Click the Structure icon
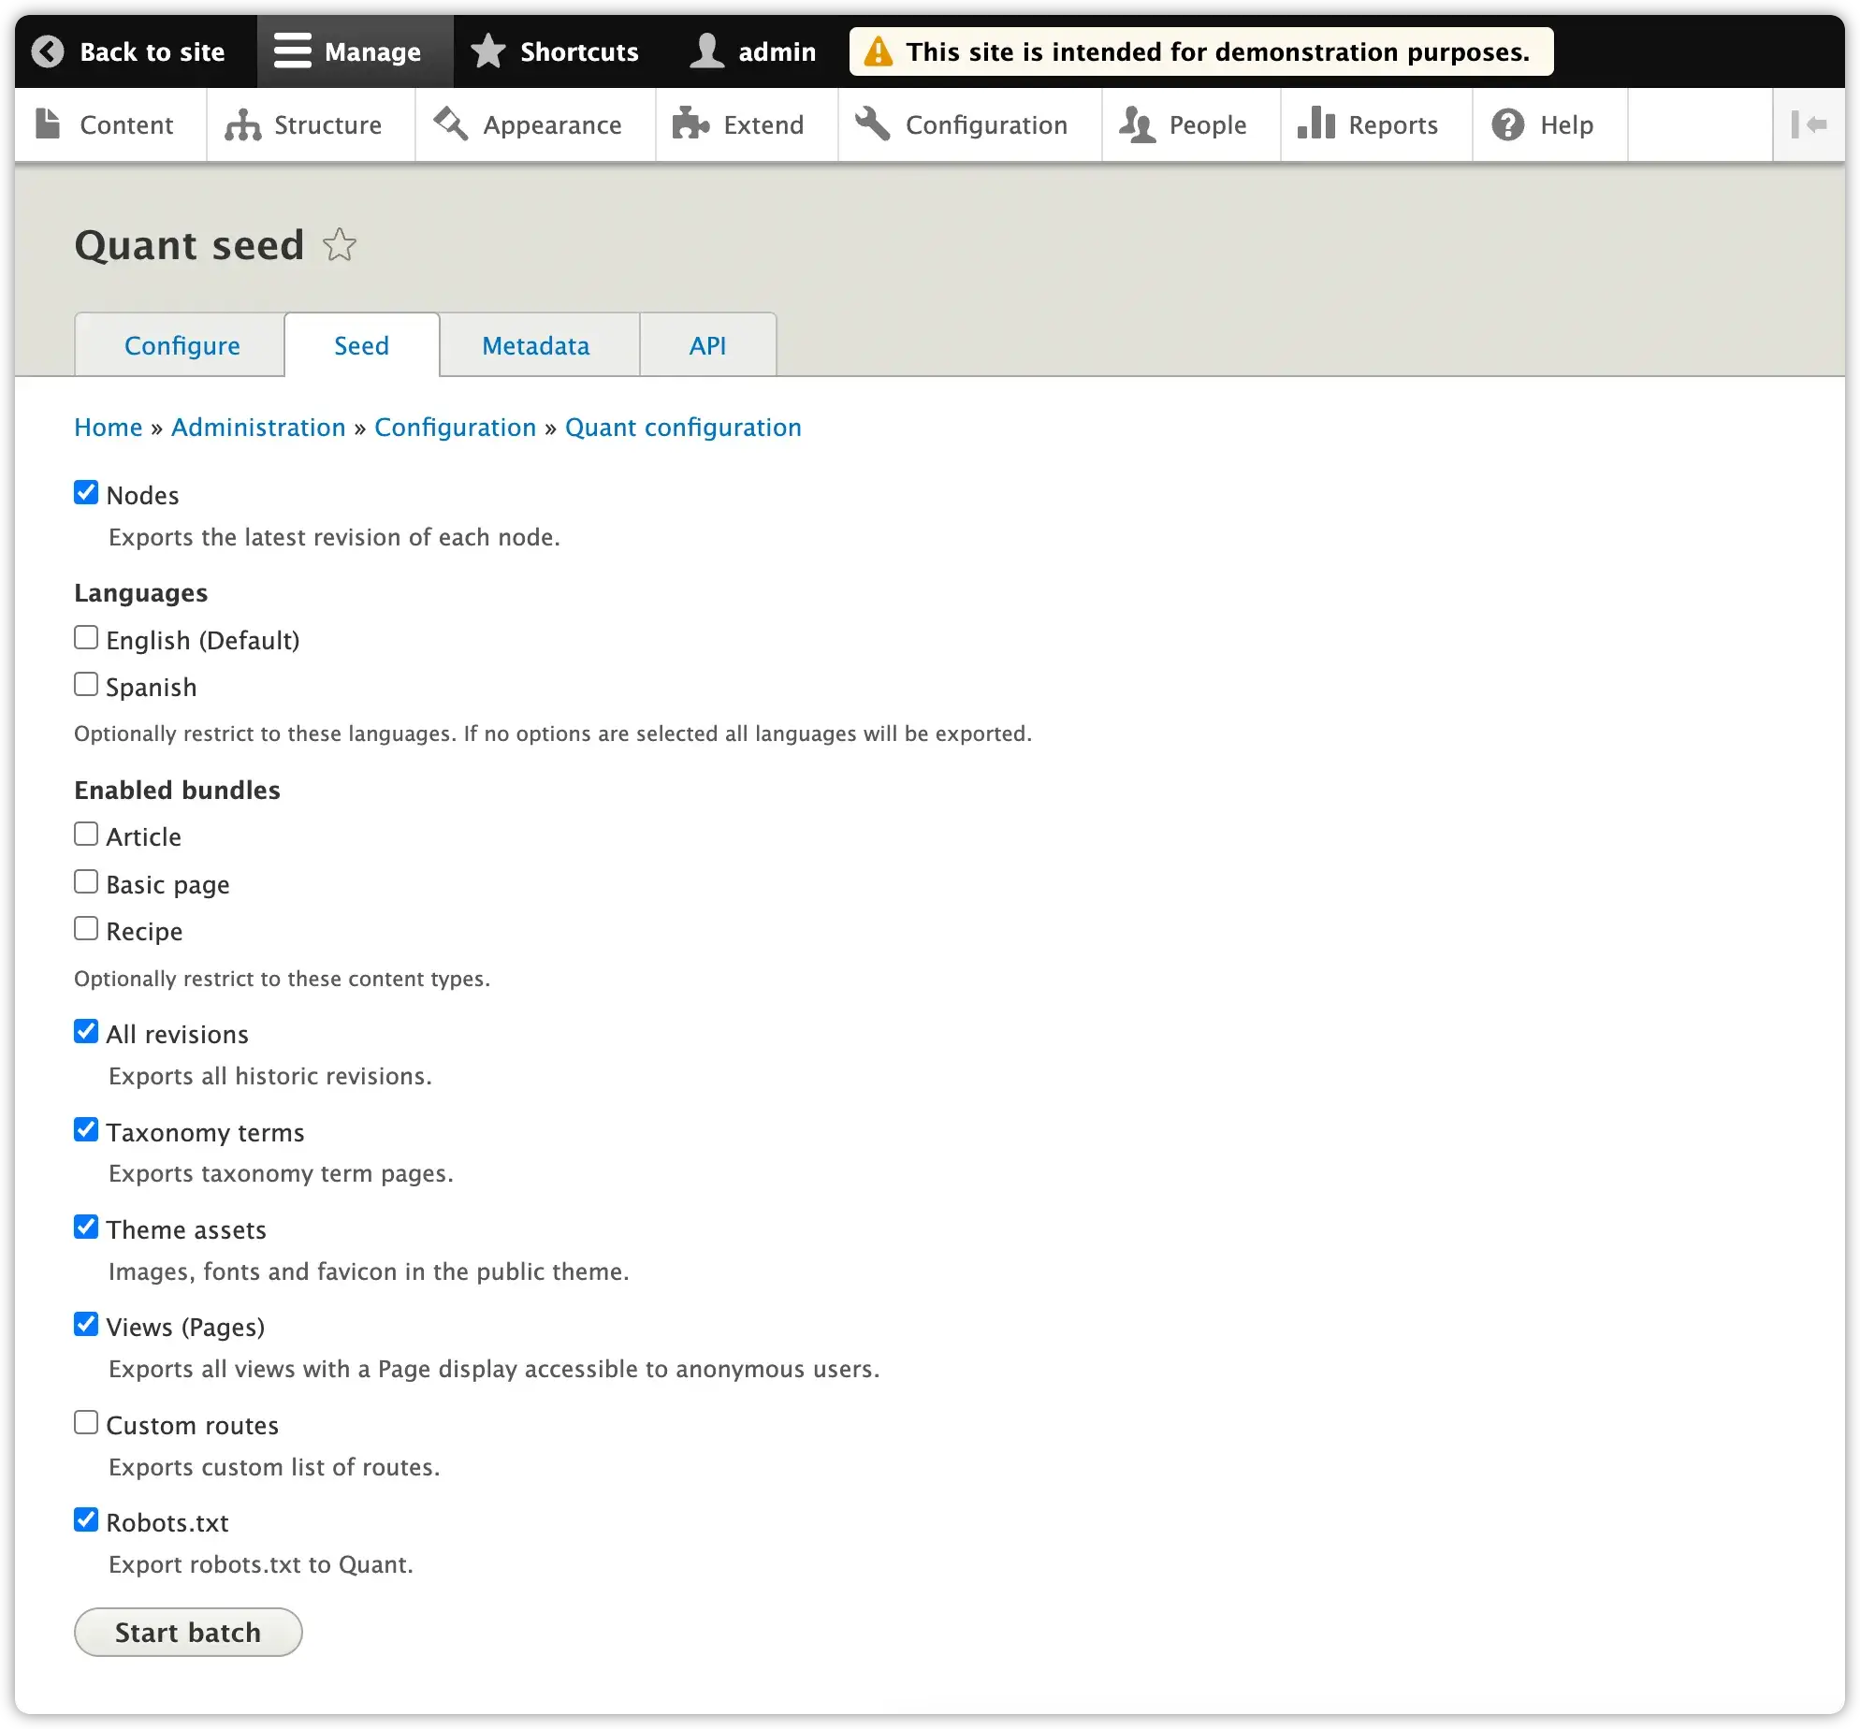This screenshot has width=1860, height=1729. click(242, 124)
